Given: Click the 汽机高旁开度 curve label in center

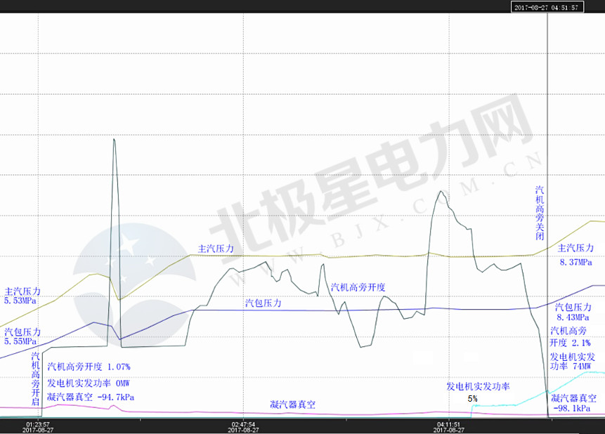Looking at the screenshot, I should coord(360,287).
